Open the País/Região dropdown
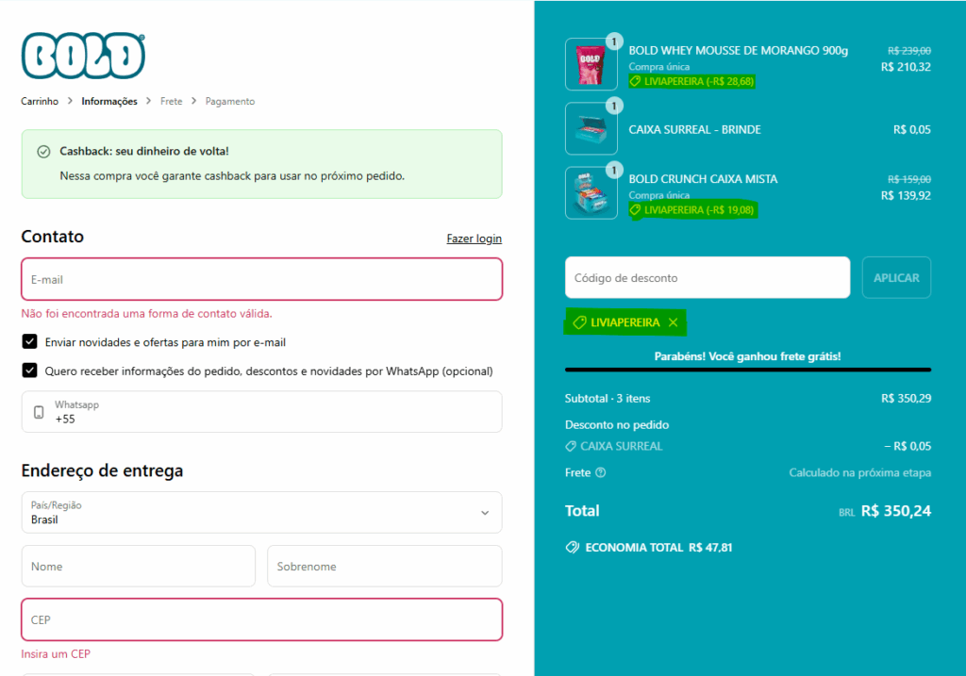The width and height of the screenshot is (966, 676). 261,512
